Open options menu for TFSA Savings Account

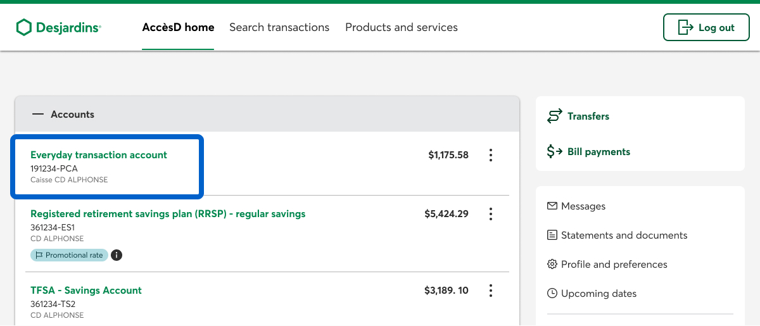(491, 291)
